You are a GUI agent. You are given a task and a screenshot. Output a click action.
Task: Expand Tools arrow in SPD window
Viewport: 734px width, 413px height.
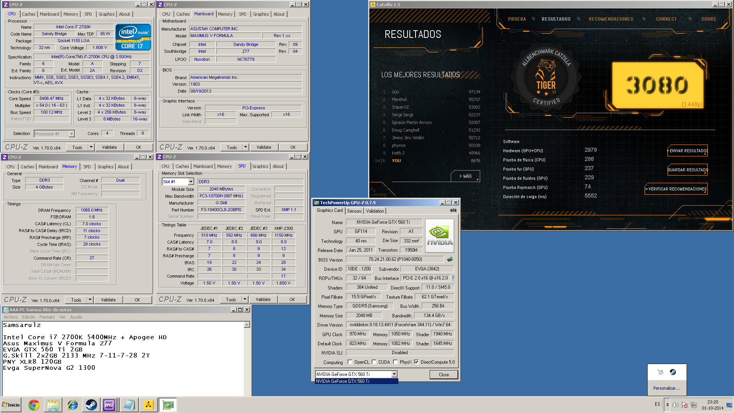click(245, 299)
